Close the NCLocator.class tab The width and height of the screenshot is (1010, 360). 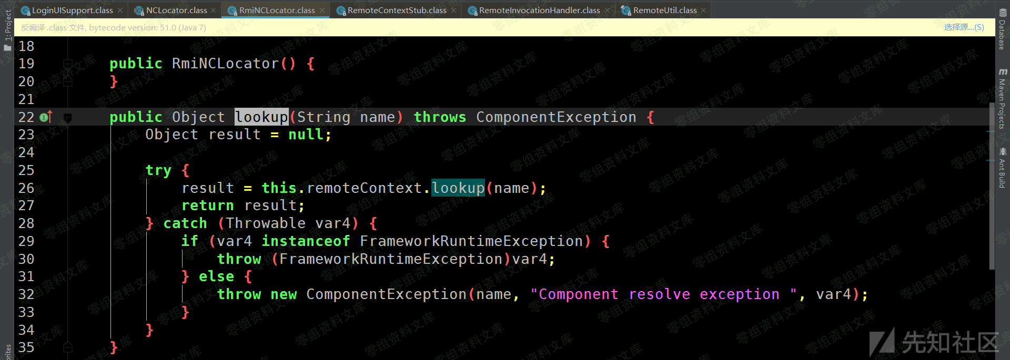point(213,11)
